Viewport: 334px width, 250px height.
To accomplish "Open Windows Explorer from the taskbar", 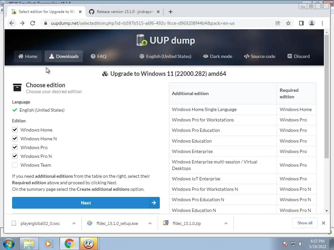I will point(29,243).
